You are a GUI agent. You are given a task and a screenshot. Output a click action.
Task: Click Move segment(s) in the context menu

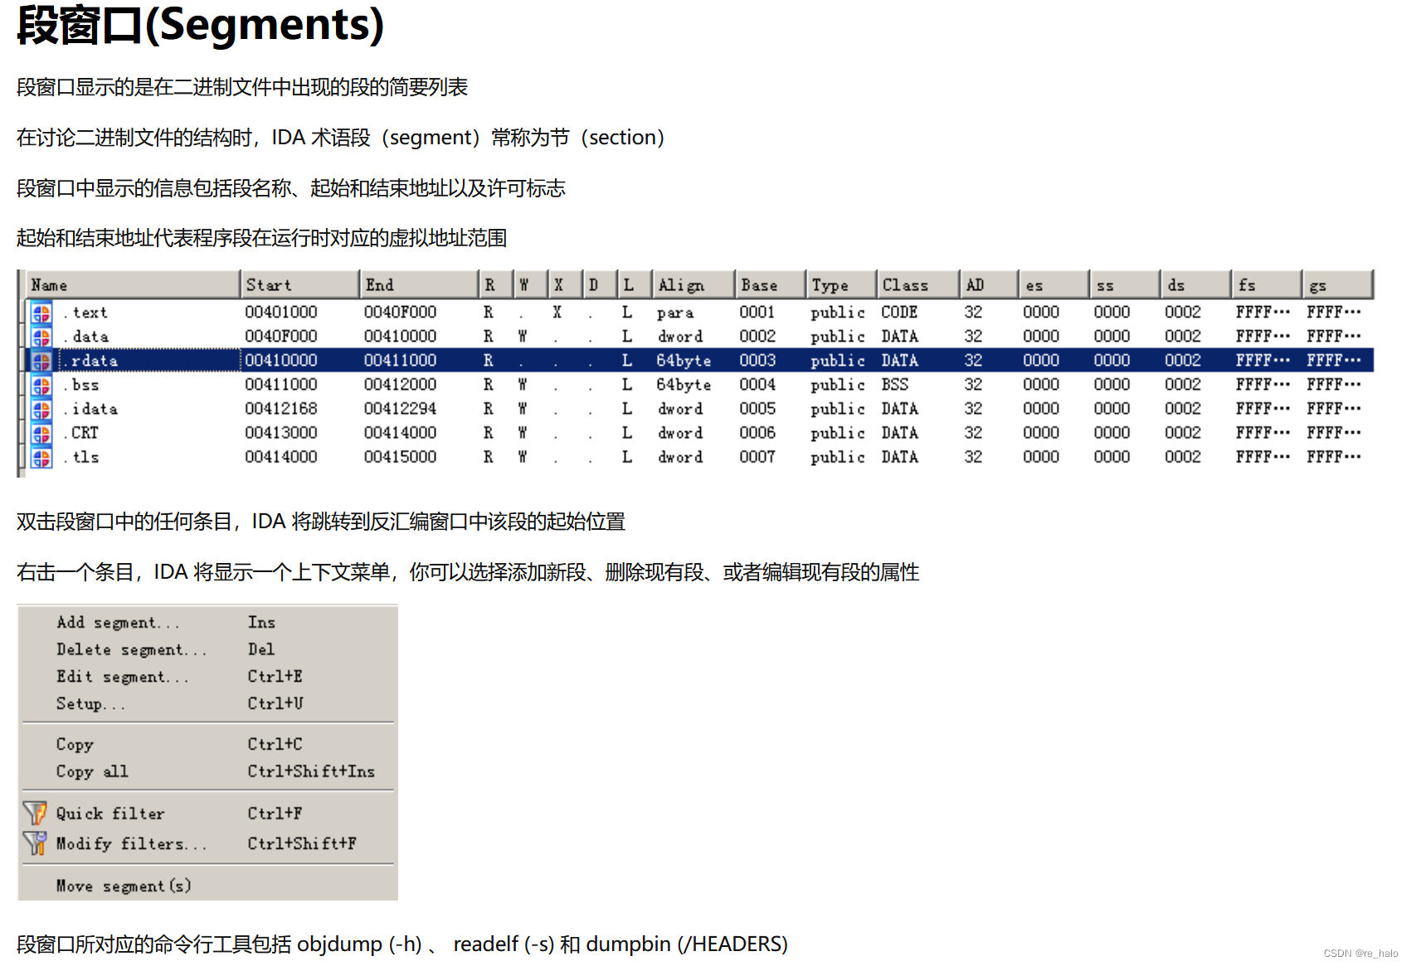(x=123, y=886)
